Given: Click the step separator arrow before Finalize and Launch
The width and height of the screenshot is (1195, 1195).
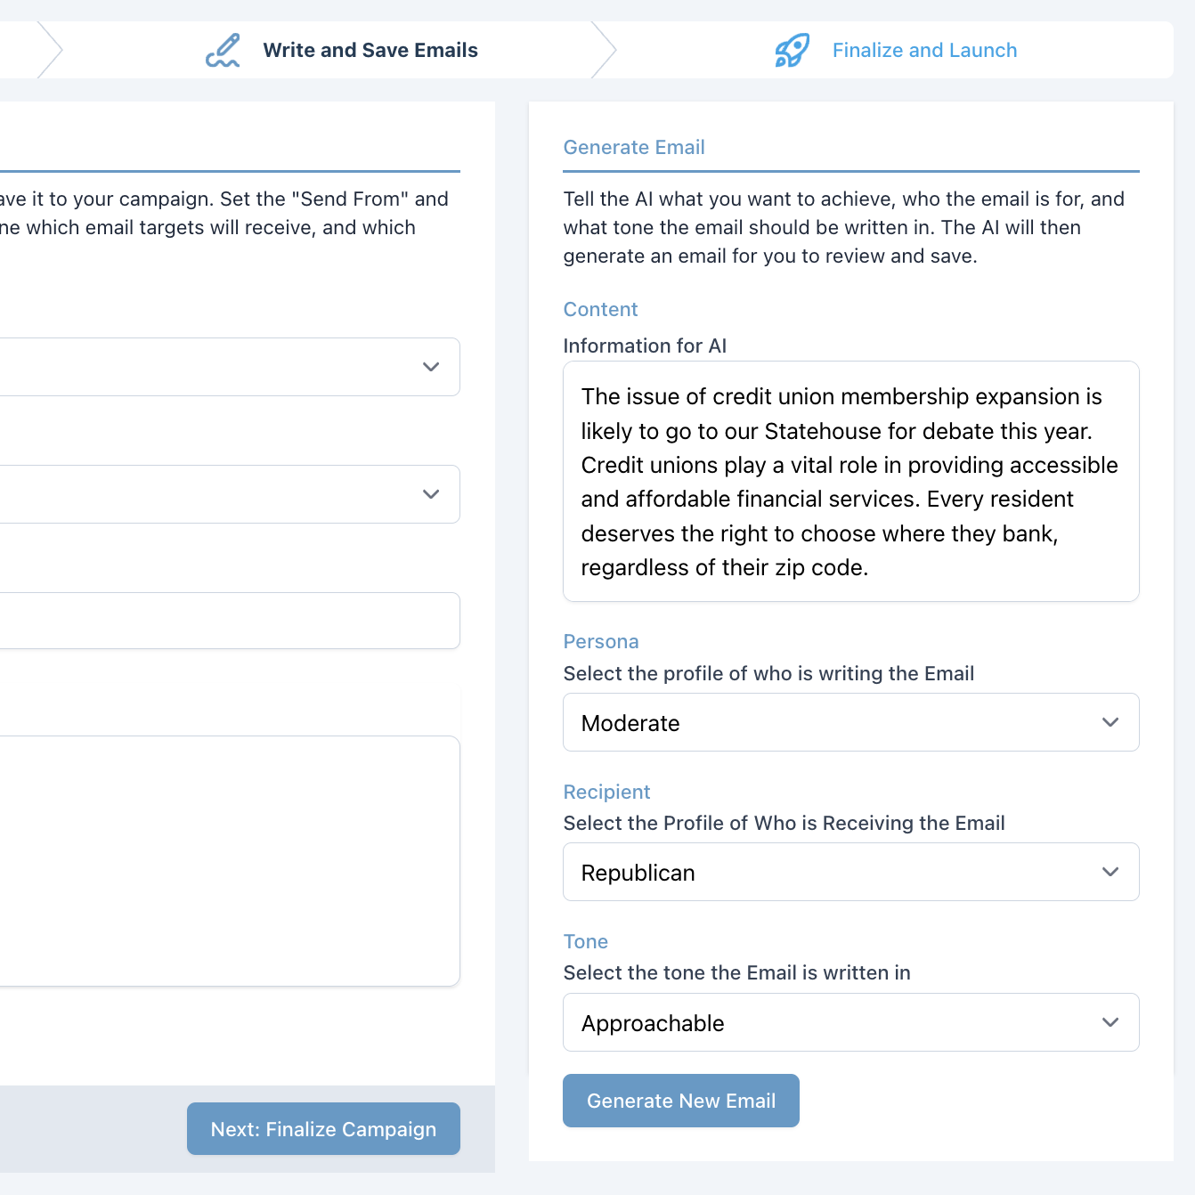Looking at the screenshot, I should (604, 50).
